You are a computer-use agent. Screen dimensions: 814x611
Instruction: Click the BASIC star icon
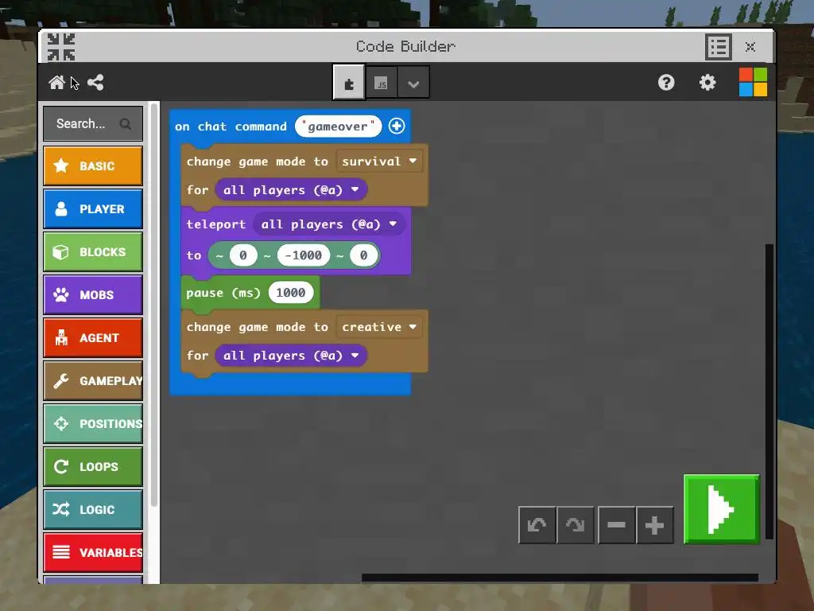[60, 165]
